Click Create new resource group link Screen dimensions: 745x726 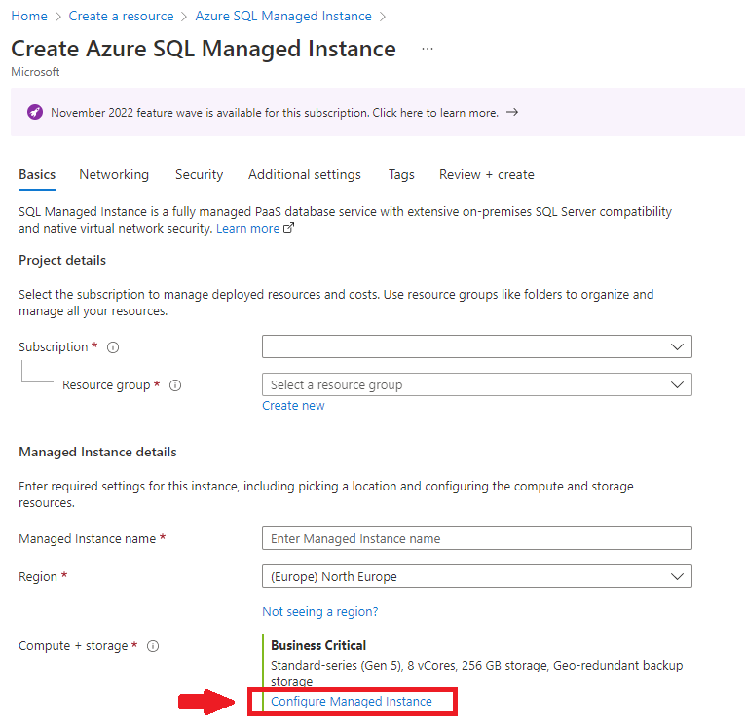pyautogui.click(x=293, y=406)
